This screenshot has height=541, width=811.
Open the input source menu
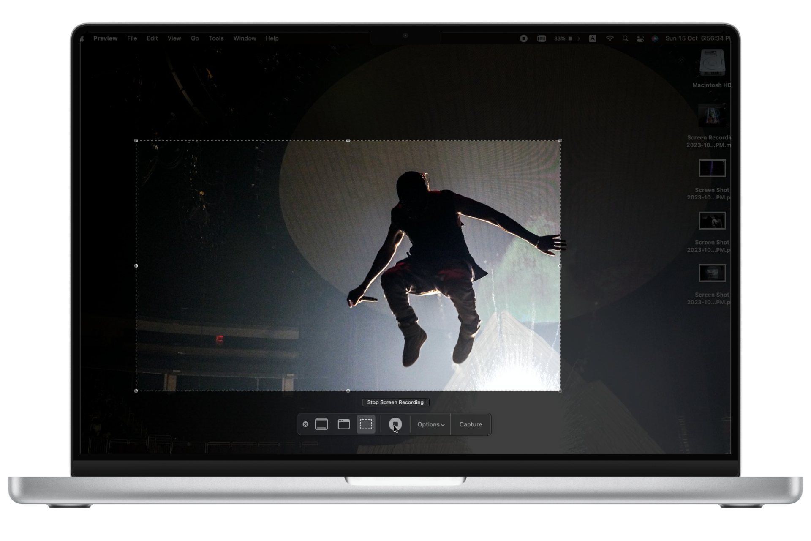click(x=593, y=38)
